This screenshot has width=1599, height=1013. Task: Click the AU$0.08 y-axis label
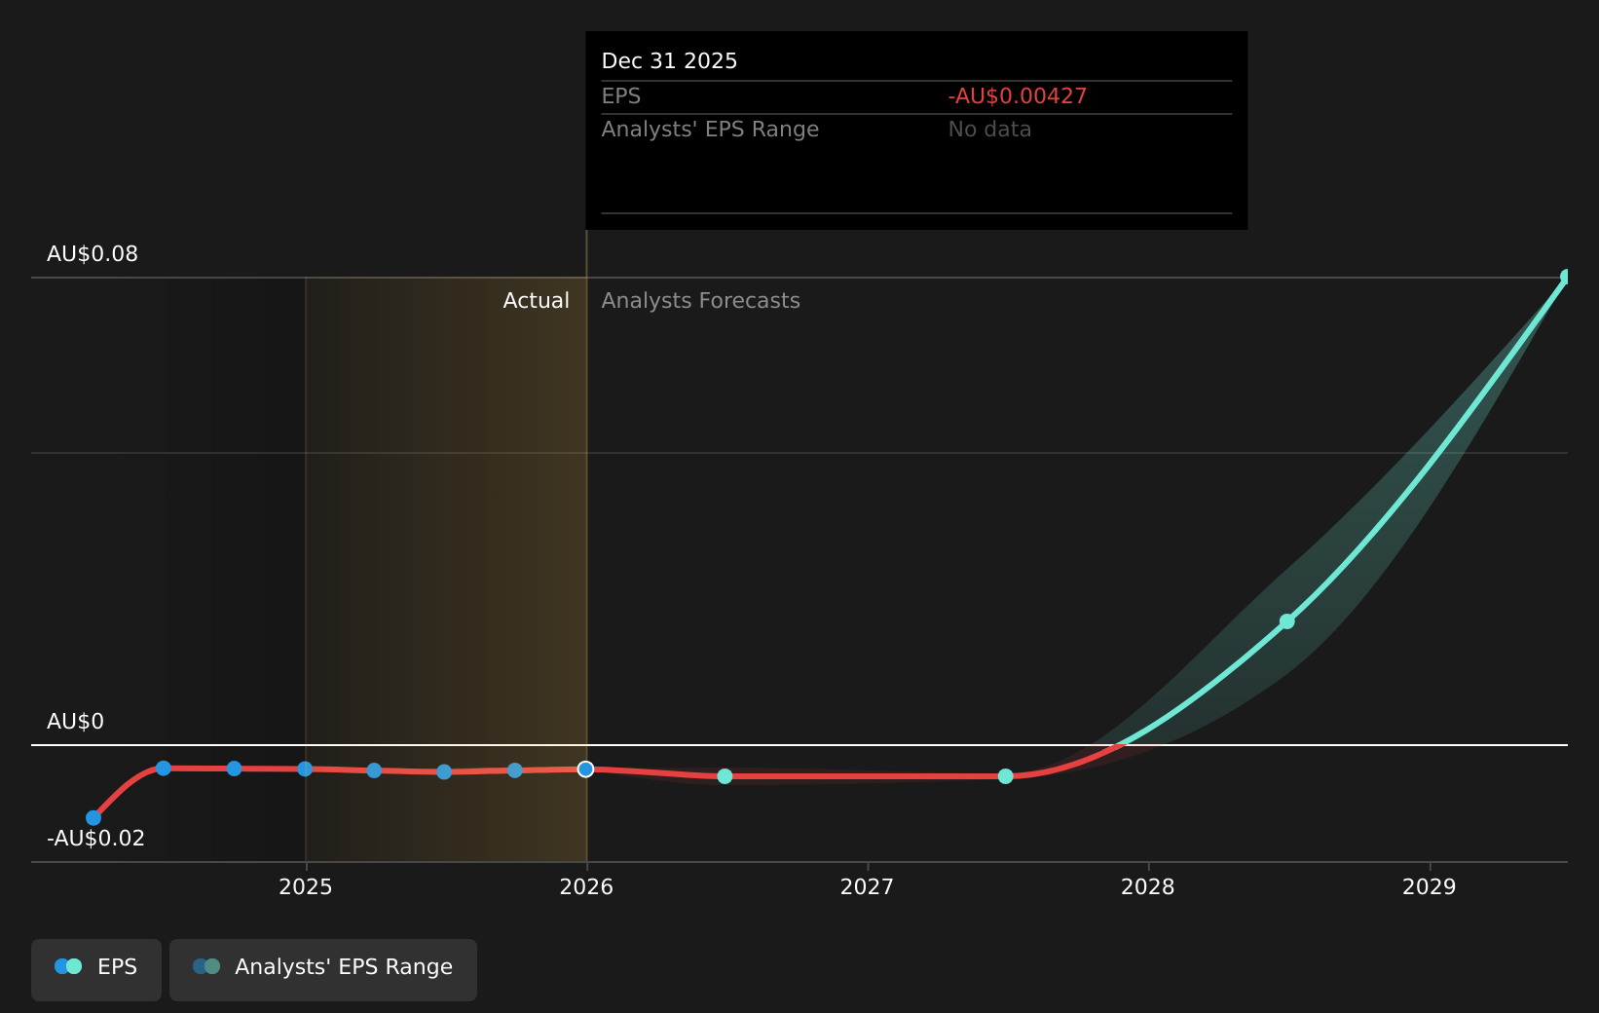point(93,254)
